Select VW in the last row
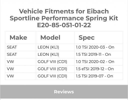Image resolution: width=128 pixels, height=100 pixels. tap(10, 76)
